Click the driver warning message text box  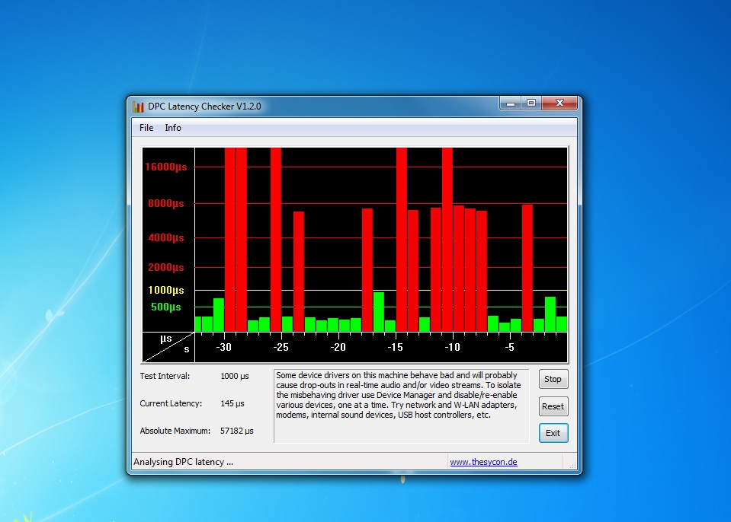[x=402, y=406]
